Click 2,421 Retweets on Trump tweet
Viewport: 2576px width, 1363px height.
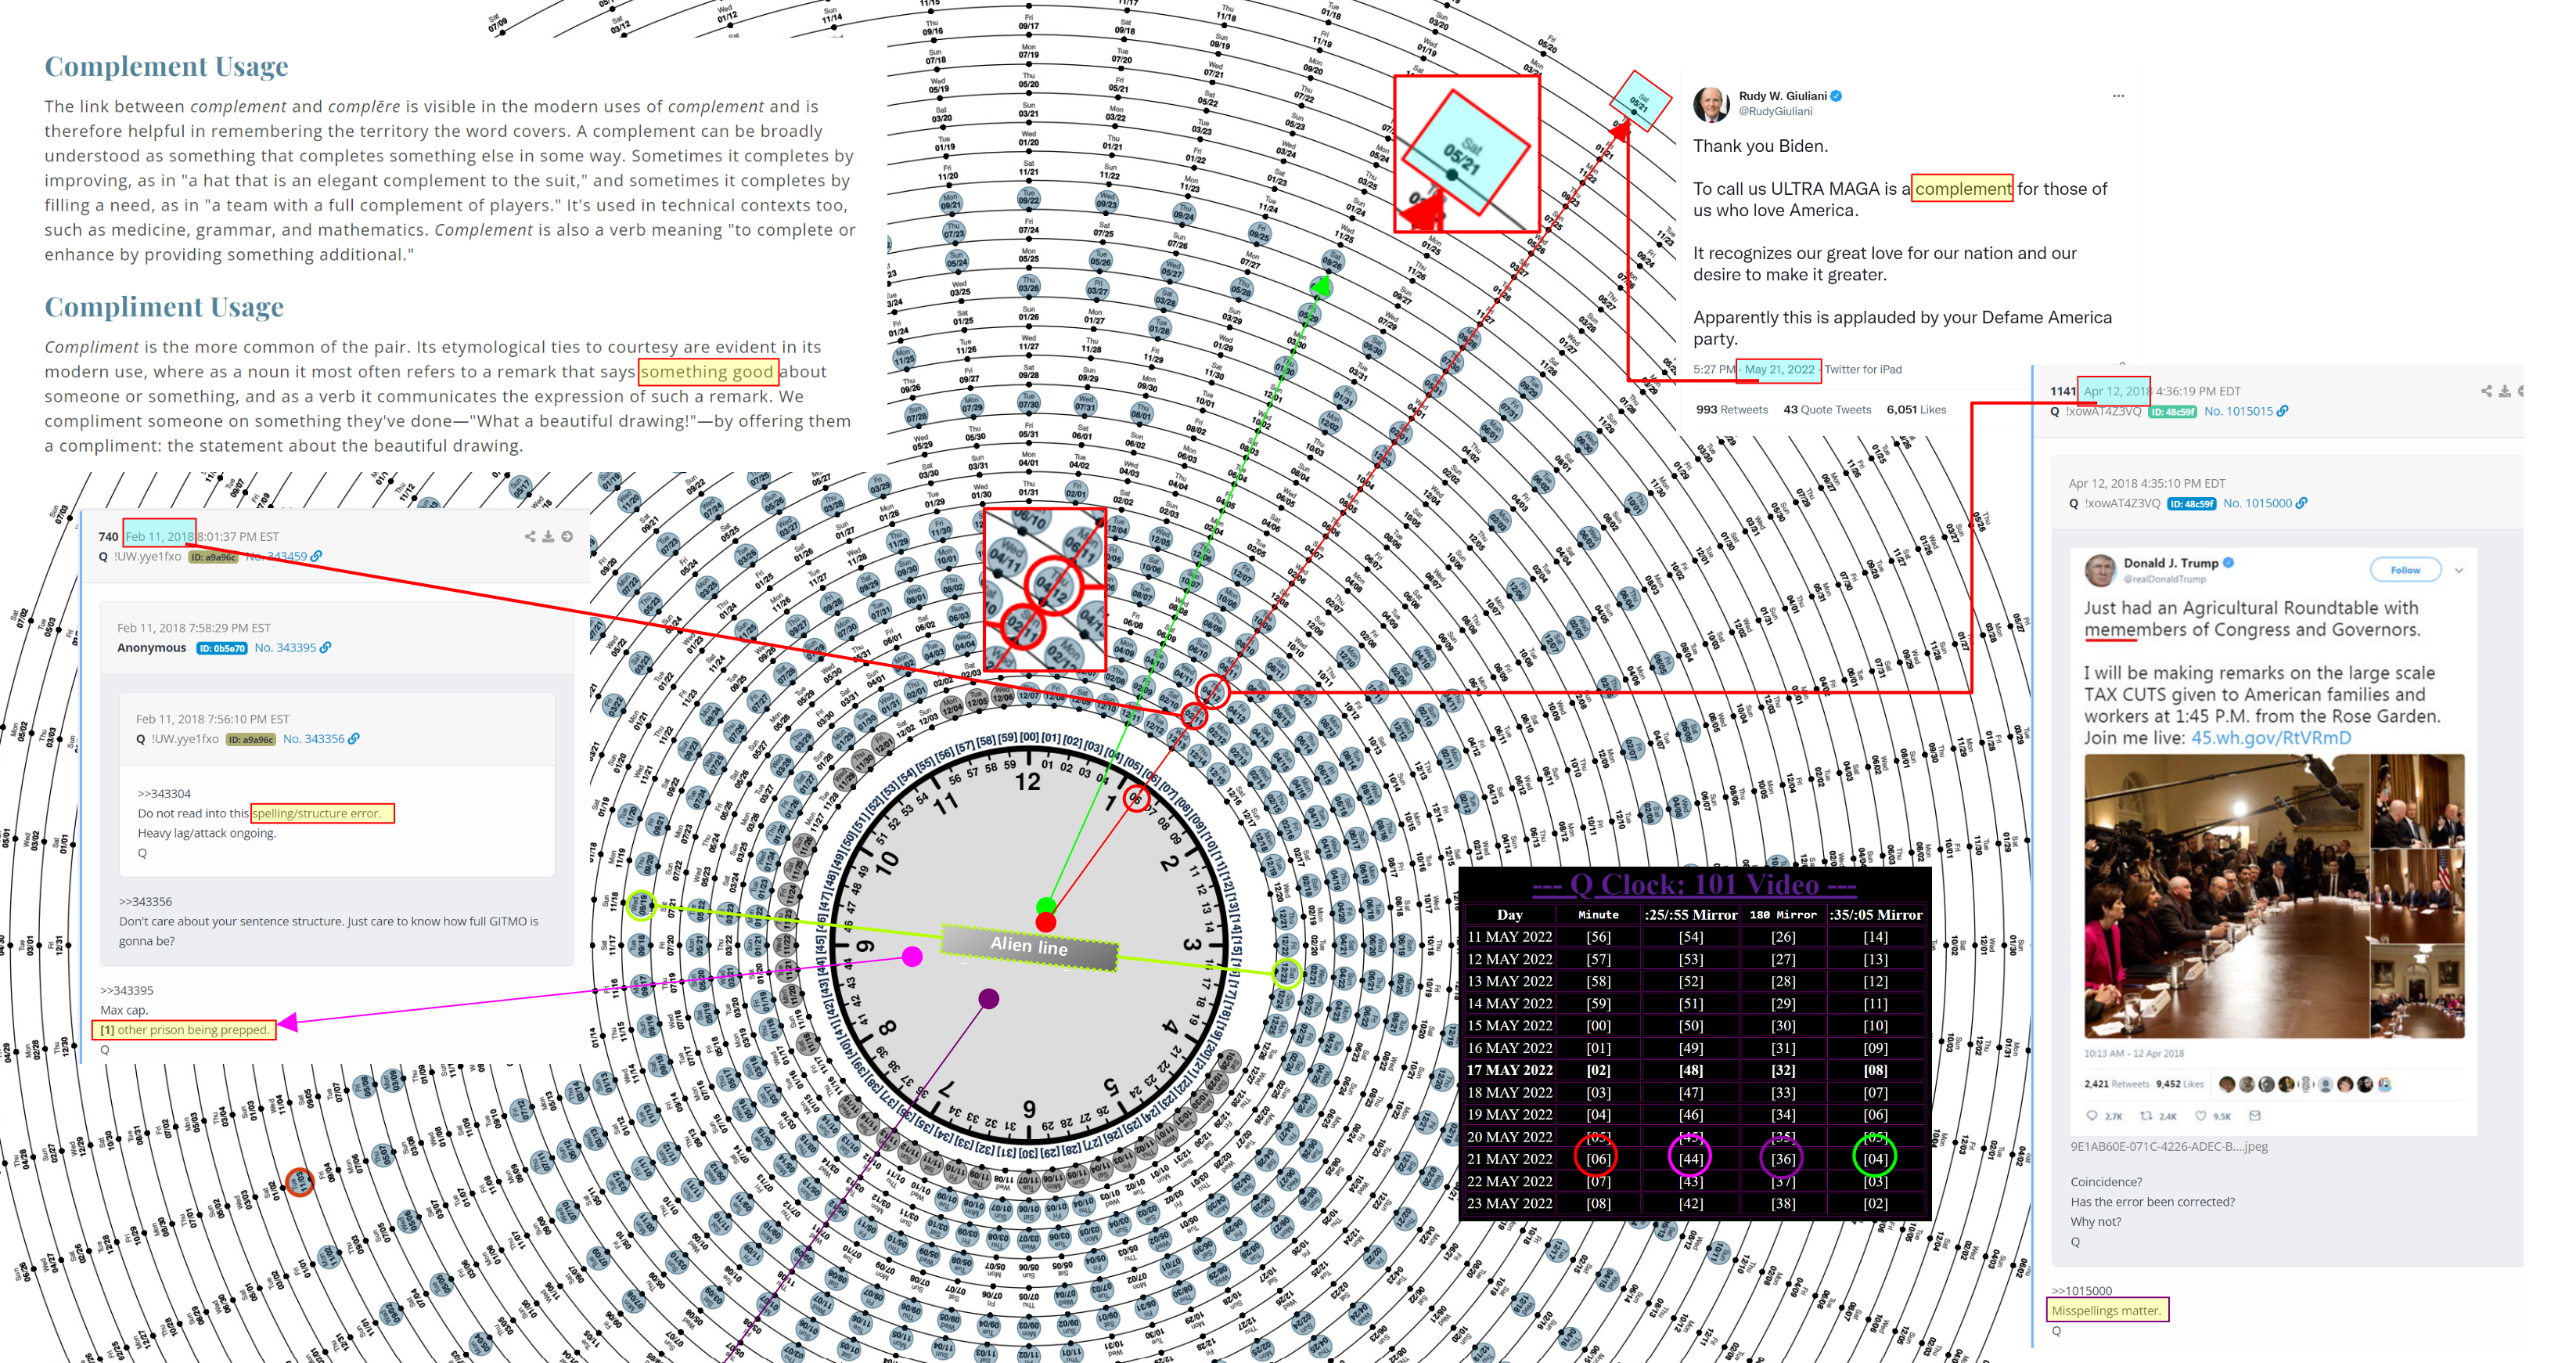2116,1084
